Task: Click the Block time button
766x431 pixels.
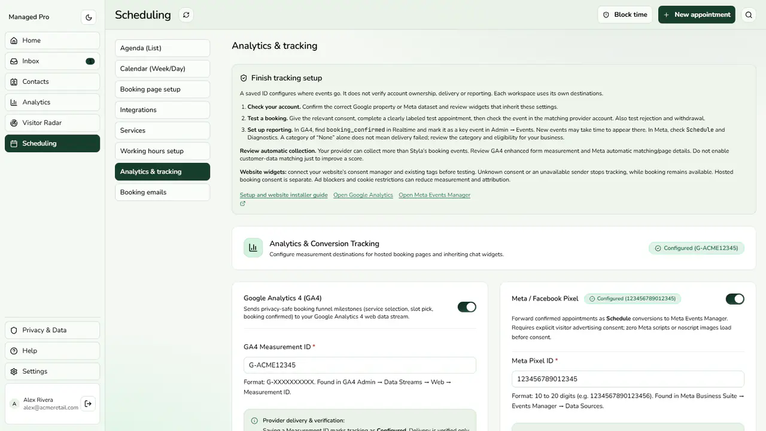Action: 625,15
